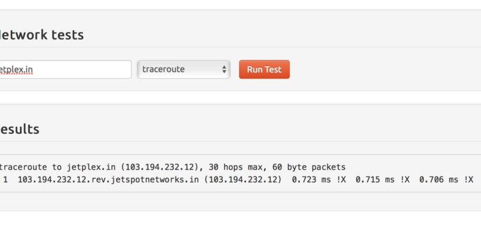Select the traceroute to jetplex.in output line
This screenshot has width=481, height=228.
coord(173,167)
